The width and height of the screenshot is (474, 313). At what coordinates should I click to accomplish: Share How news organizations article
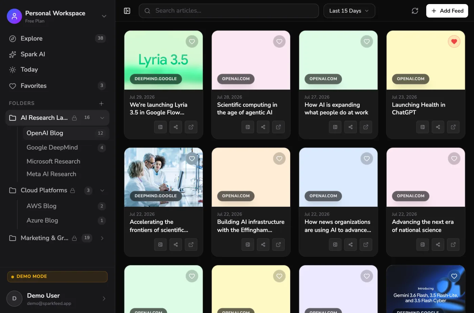click(x=350, y=244)
